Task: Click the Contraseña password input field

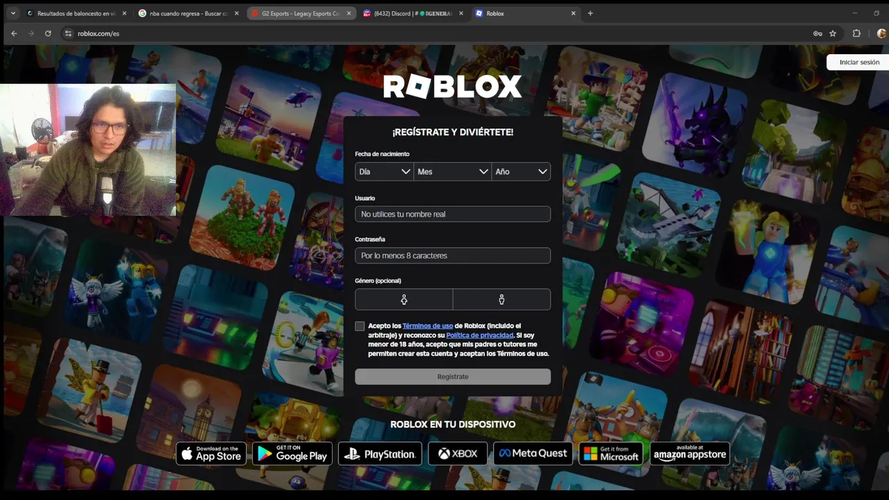Action: point(453,256)
